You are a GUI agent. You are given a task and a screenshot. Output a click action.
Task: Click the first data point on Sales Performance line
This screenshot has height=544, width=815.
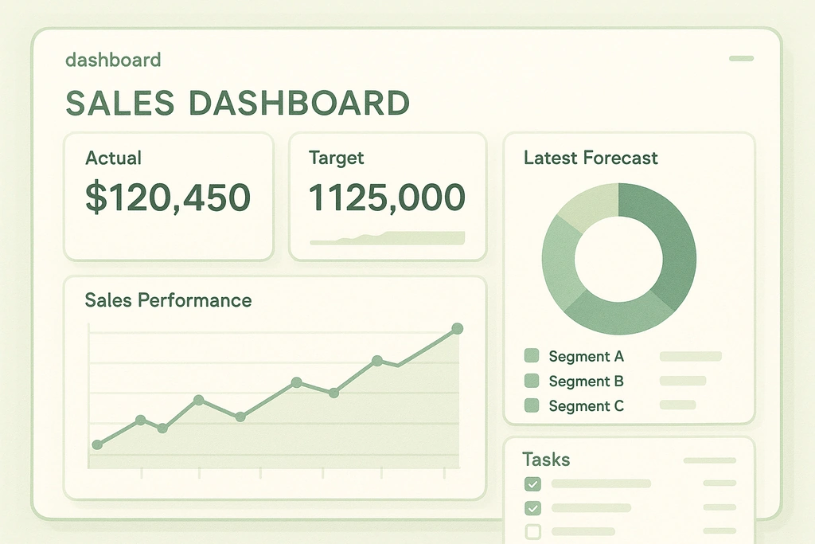(x=97, y=444)
